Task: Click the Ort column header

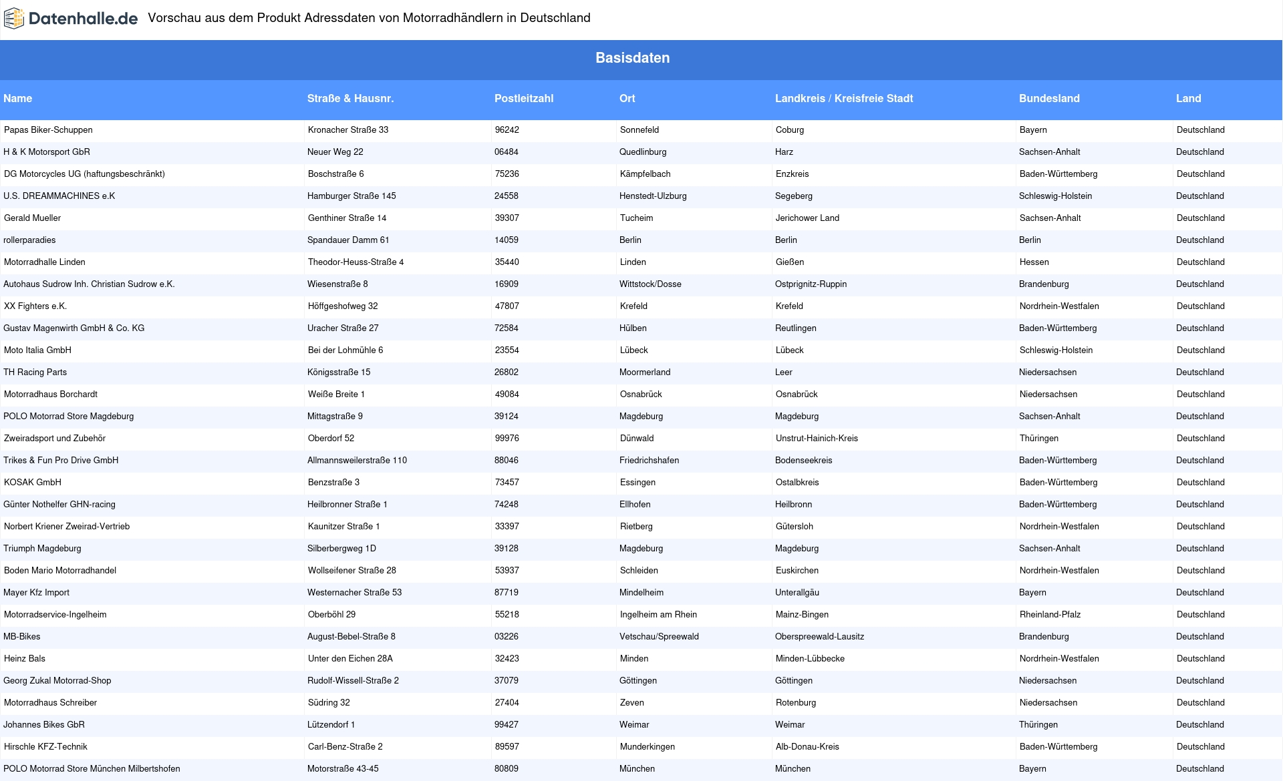Action: pos(627,99)
